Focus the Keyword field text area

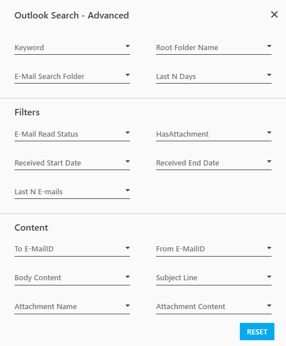(x=69, y=48)
